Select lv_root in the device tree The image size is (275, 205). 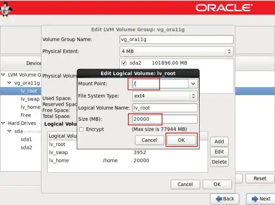point(29,91)
